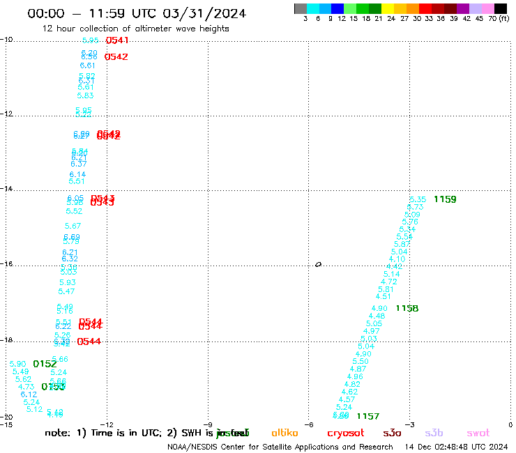Click the black 70 ft legend swatch
This screenshot has width=516, height=453.
click(501, 8)
